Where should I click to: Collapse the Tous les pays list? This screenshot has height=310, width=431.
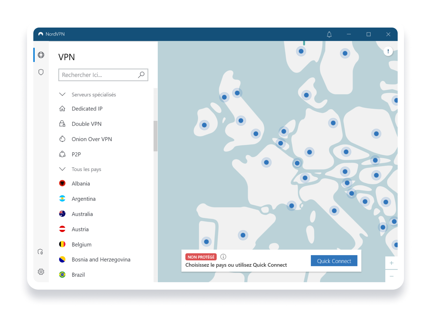pyautogui.click(x=62, y=169)
